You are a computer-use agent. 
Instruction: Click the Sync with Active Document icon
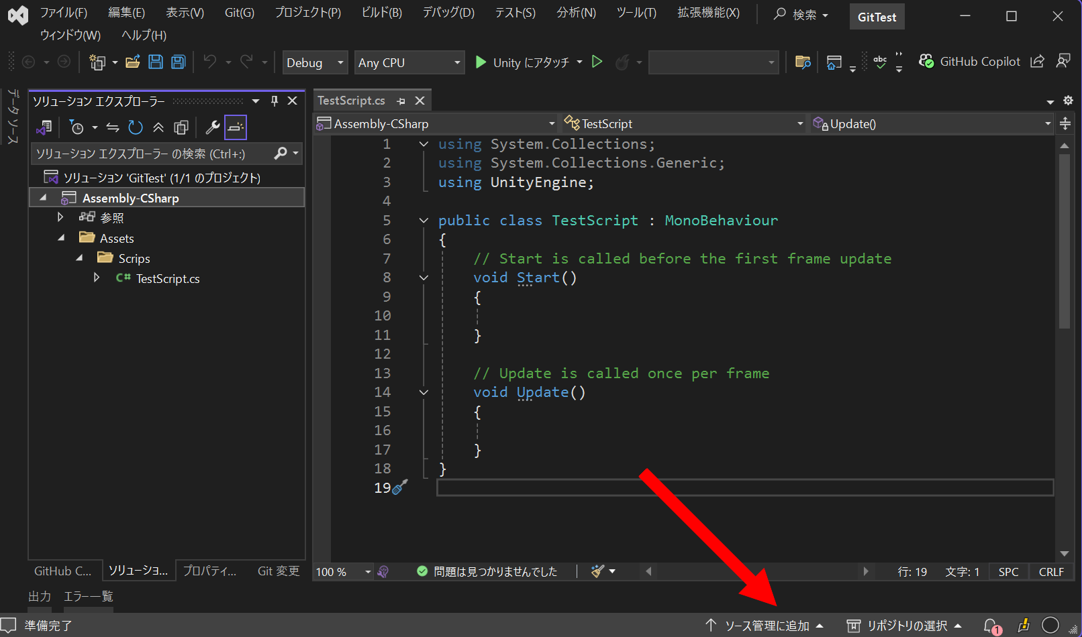point(113,127)
